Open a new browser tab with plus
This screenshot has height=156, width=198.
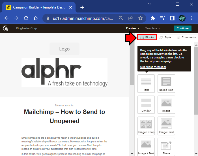click(x=82, y=7)
